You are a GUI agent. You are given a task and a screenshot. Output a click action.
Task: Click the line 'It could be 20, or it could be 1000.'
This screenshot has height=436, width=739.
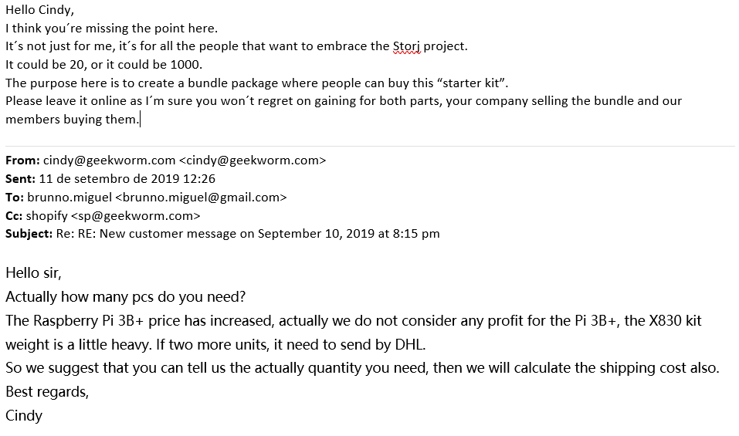(103, 65)
